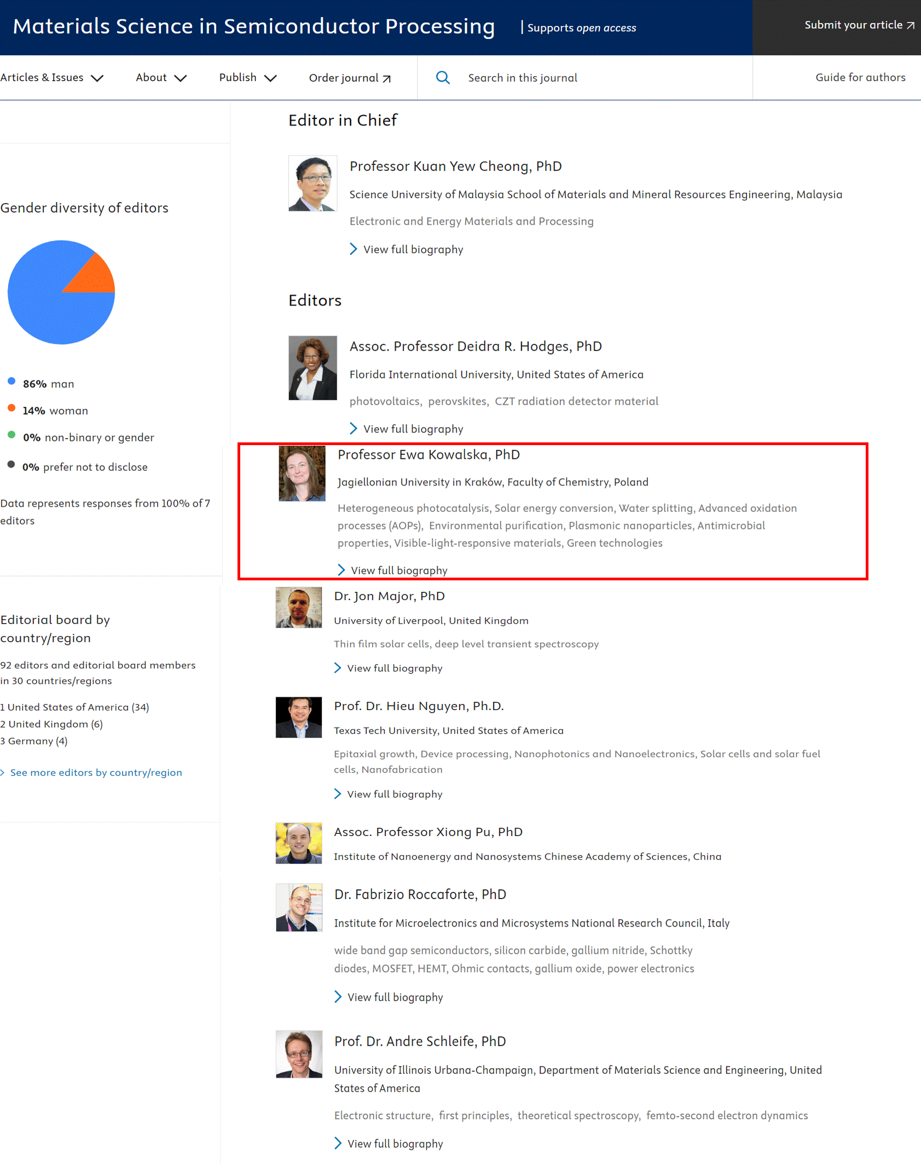Click the Order journal external arrow icon
This screenshot has height=1164, width=921.
coord(387,79)
